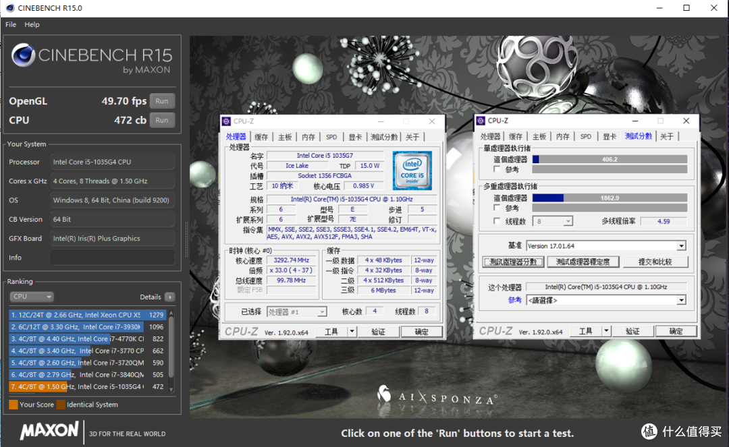This screenshot has height=447, width=729.
Task: Click the blue 參考 link label
Action: pyautogui.click(x=514, y=300)
